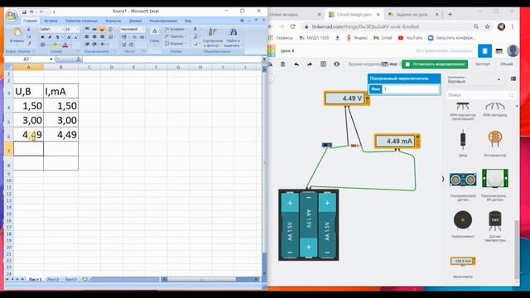This screenshot has width=530, height=298.
Task: Align cell text to the right
Action: pos(102,36)
